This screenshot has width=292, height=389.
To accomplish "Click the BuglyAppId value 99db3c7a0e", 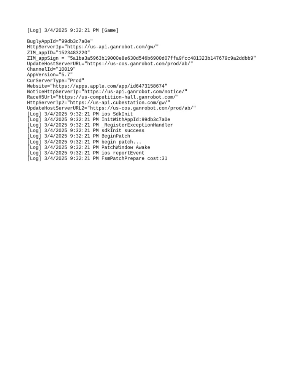I will (76, 41).
